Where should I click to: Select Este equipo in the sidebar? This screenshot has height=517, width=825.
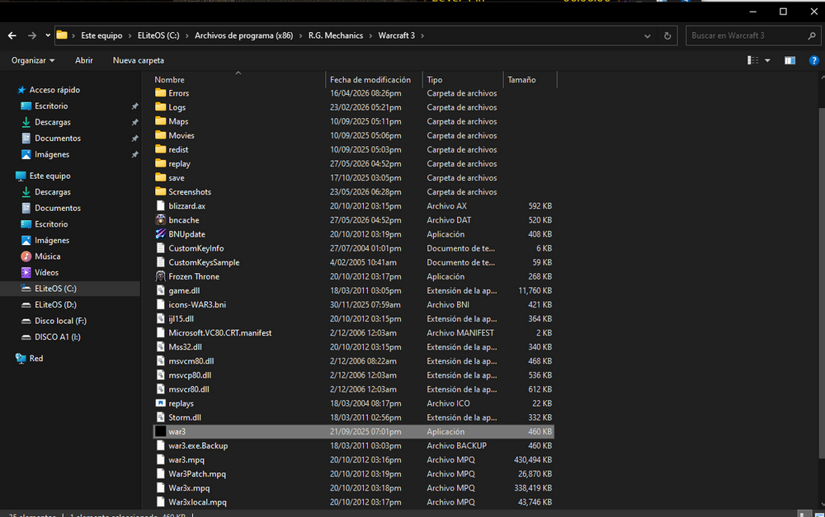click(49, 176)
